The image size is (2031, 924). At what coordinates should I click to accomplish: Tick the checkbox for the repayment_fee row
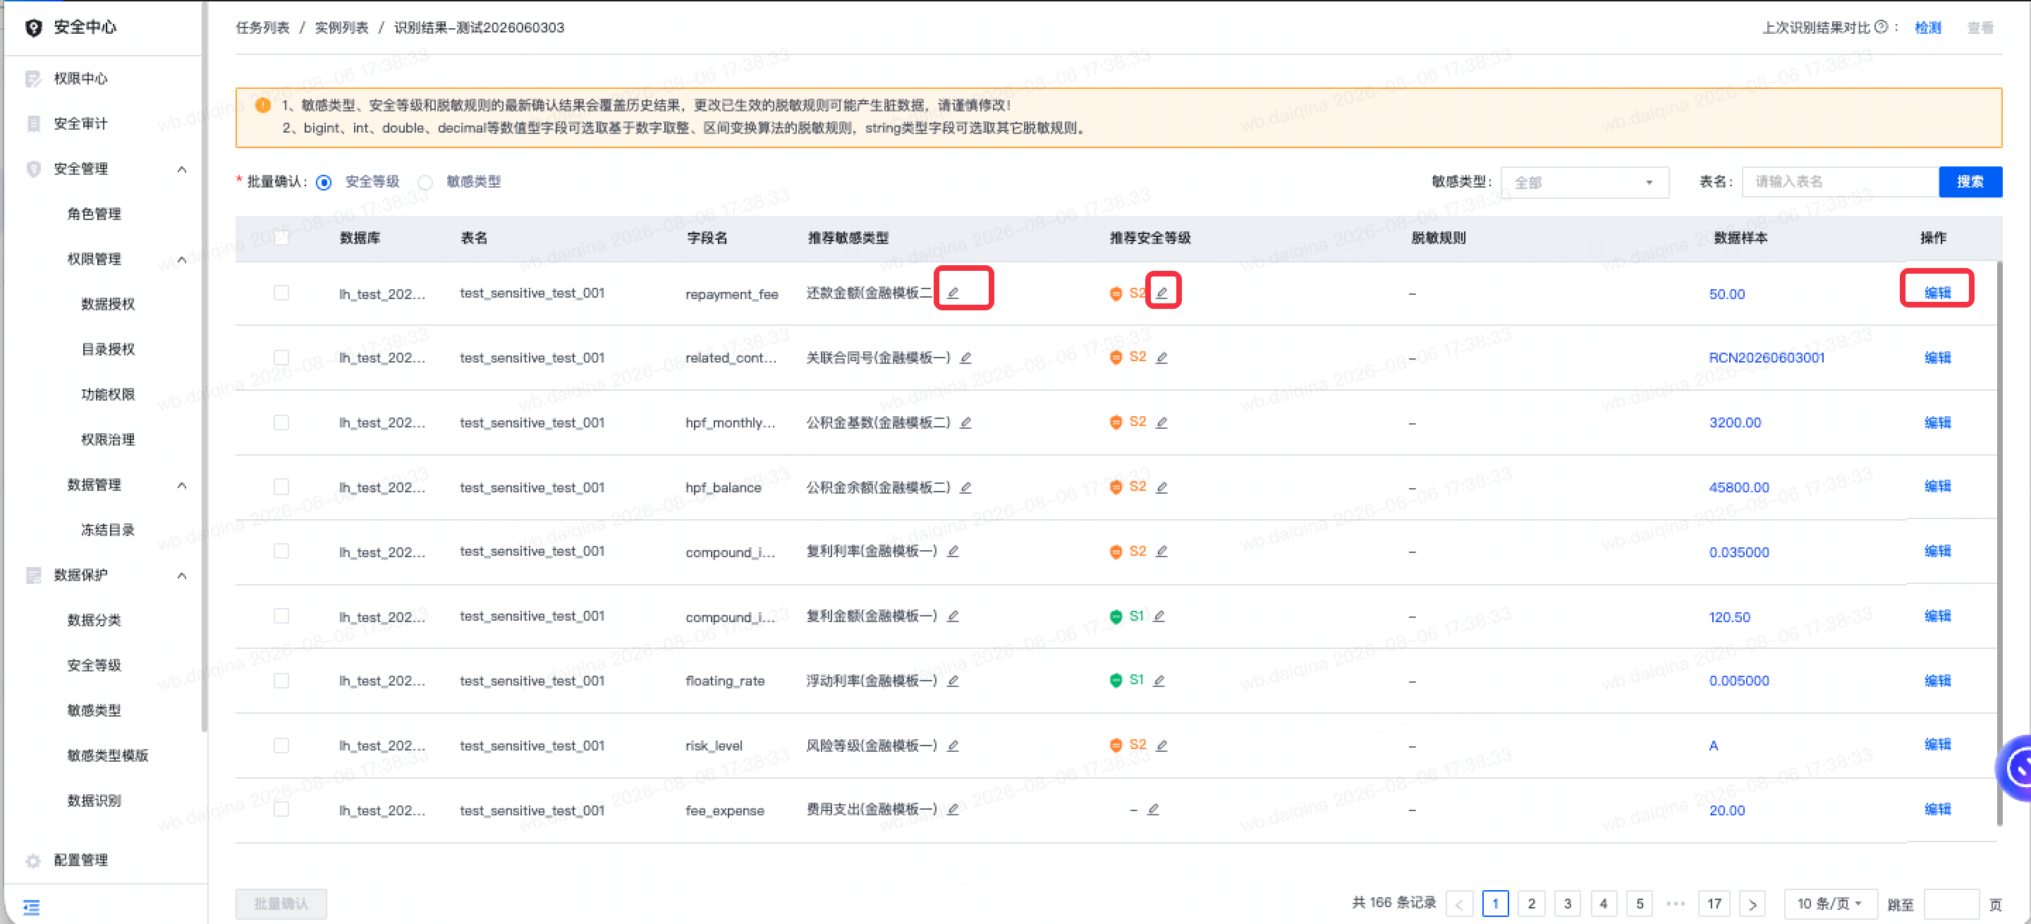(281, 293)
